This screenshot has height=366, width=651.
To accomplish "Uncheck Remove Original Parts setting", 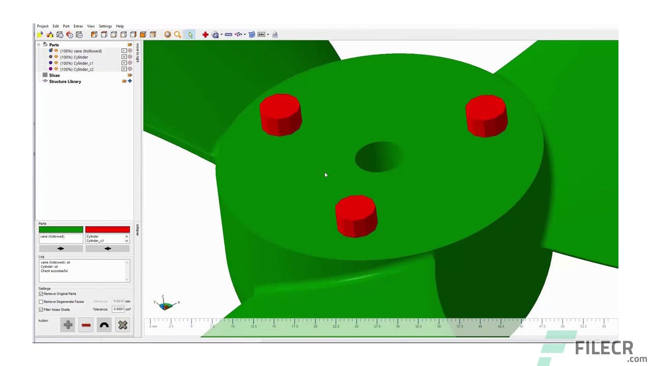I will 40,294.
